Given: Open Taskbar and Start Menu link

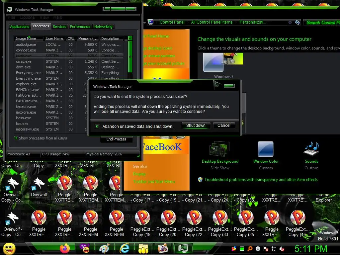Looking at the screenshot, I should pos(154,182).
